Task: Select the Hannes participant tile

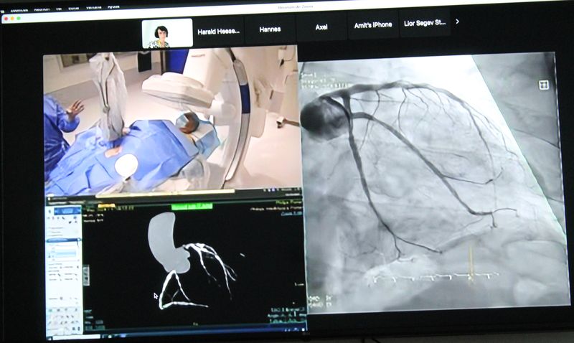Action: pos(270,29)
